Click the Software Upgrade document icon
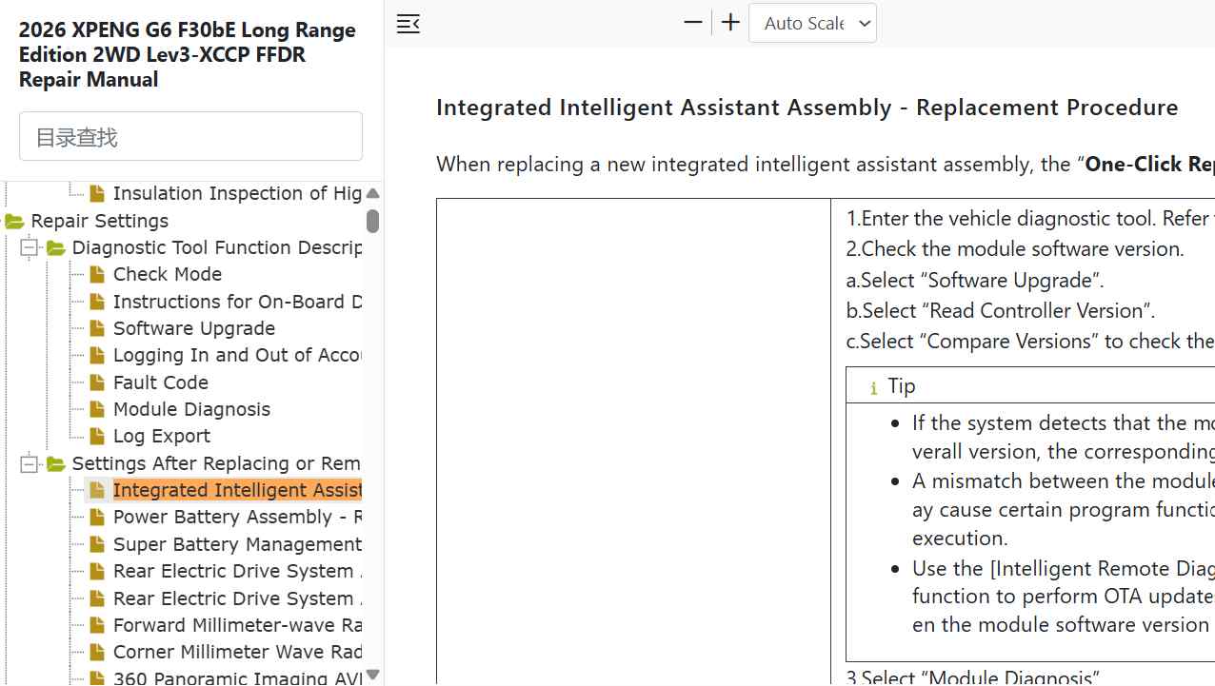This screenshot has width=1215, height=686. click(97, 328)
